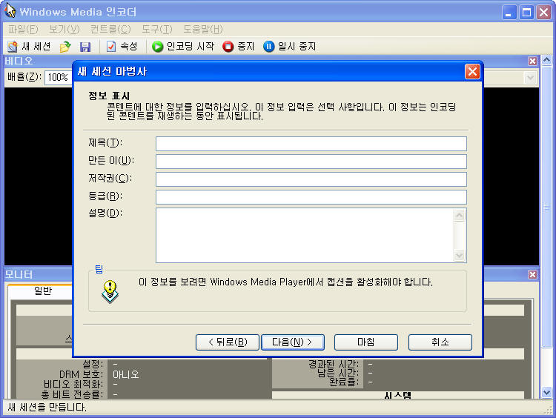556x418 pixels.
Task: Focus the Copyright (저작권) input field
Action: point(311,179)
